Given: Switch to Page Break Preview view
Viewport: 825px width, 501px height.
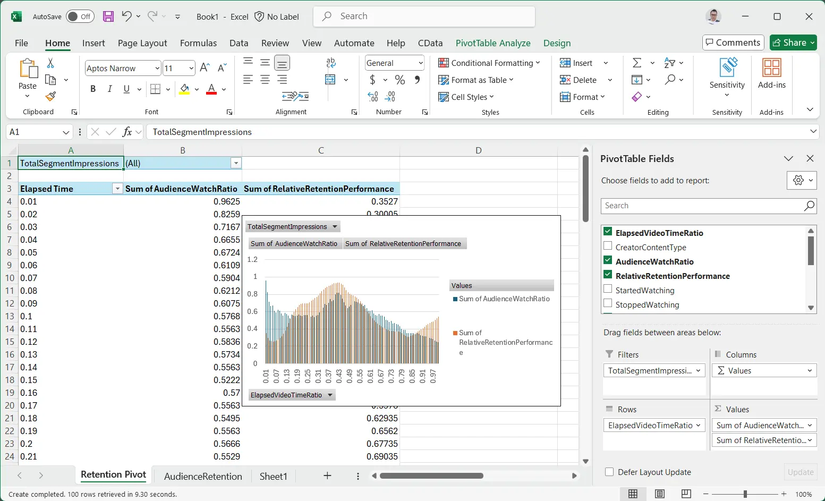Looking at the screenshot, I should pos(686,494).
